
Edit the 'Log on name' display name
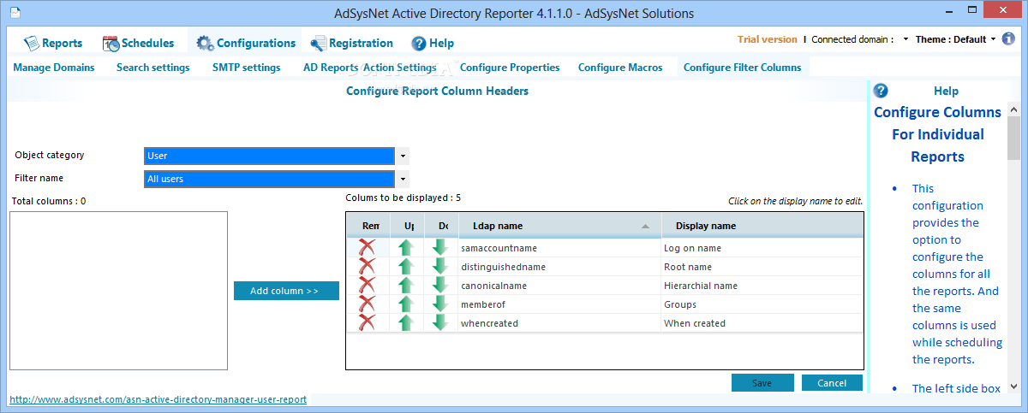click(762, 248)
